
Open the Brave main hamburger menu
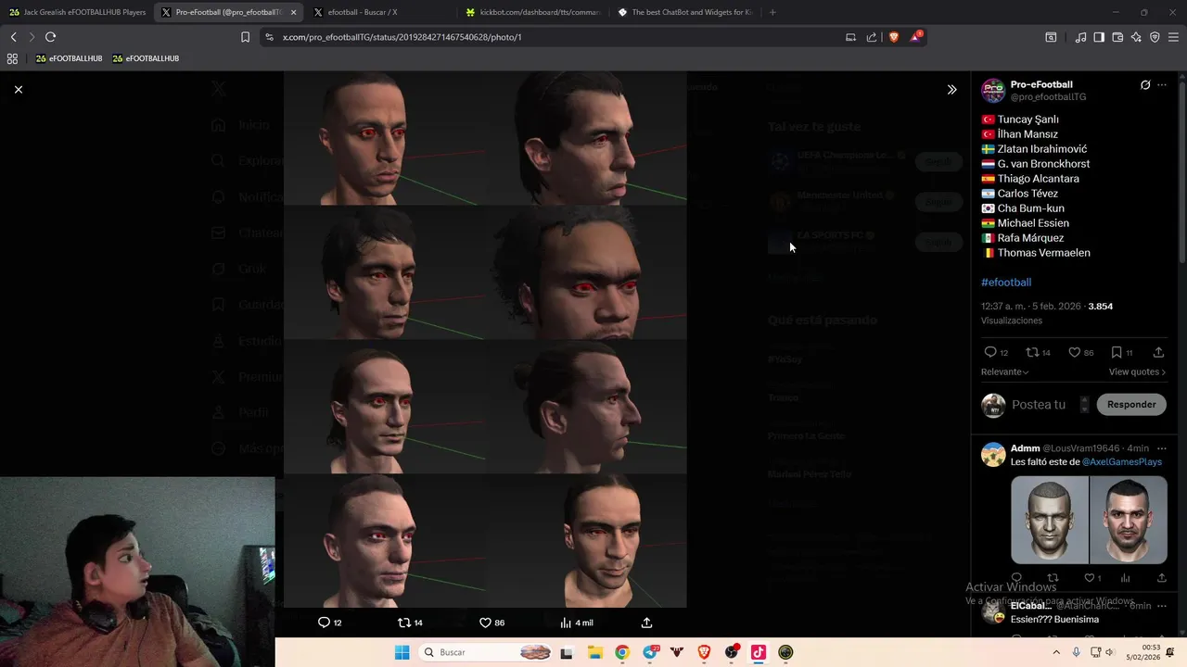coord(1173,37)
